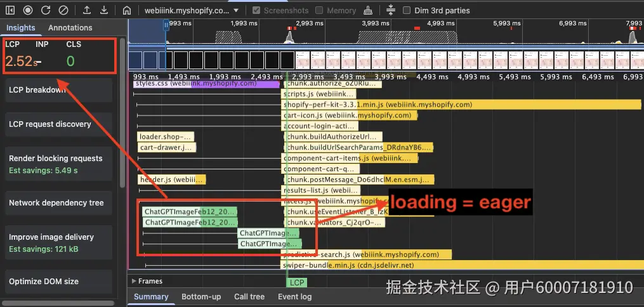Select the chunk.postMessage request bar
This screenshot has height=307, width=644.
tap(359, 180)
